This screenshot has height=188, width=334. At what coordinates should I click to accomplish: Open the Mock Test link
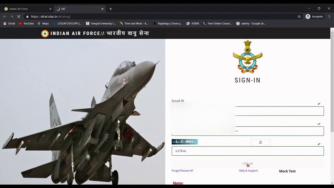point(287,171)
